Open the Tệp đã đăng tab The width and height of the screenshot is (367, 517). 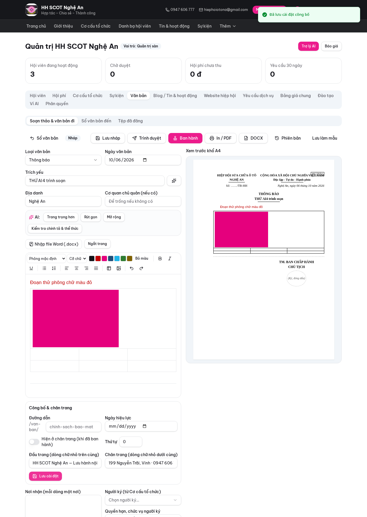pos(130,121)
